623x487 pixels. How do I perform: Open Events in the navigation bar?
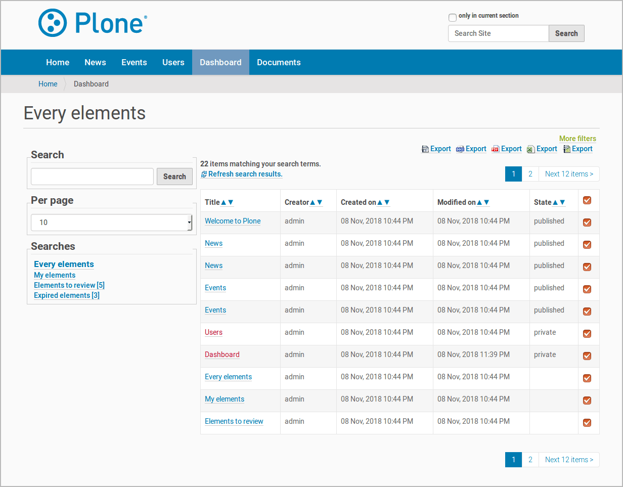click(x=134, y=62)
